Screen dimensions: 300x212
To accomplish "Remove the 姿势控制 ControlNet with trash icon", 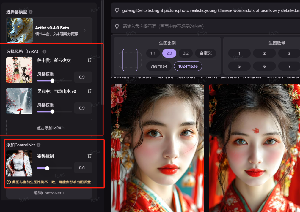I will click(x=89, y=156).
